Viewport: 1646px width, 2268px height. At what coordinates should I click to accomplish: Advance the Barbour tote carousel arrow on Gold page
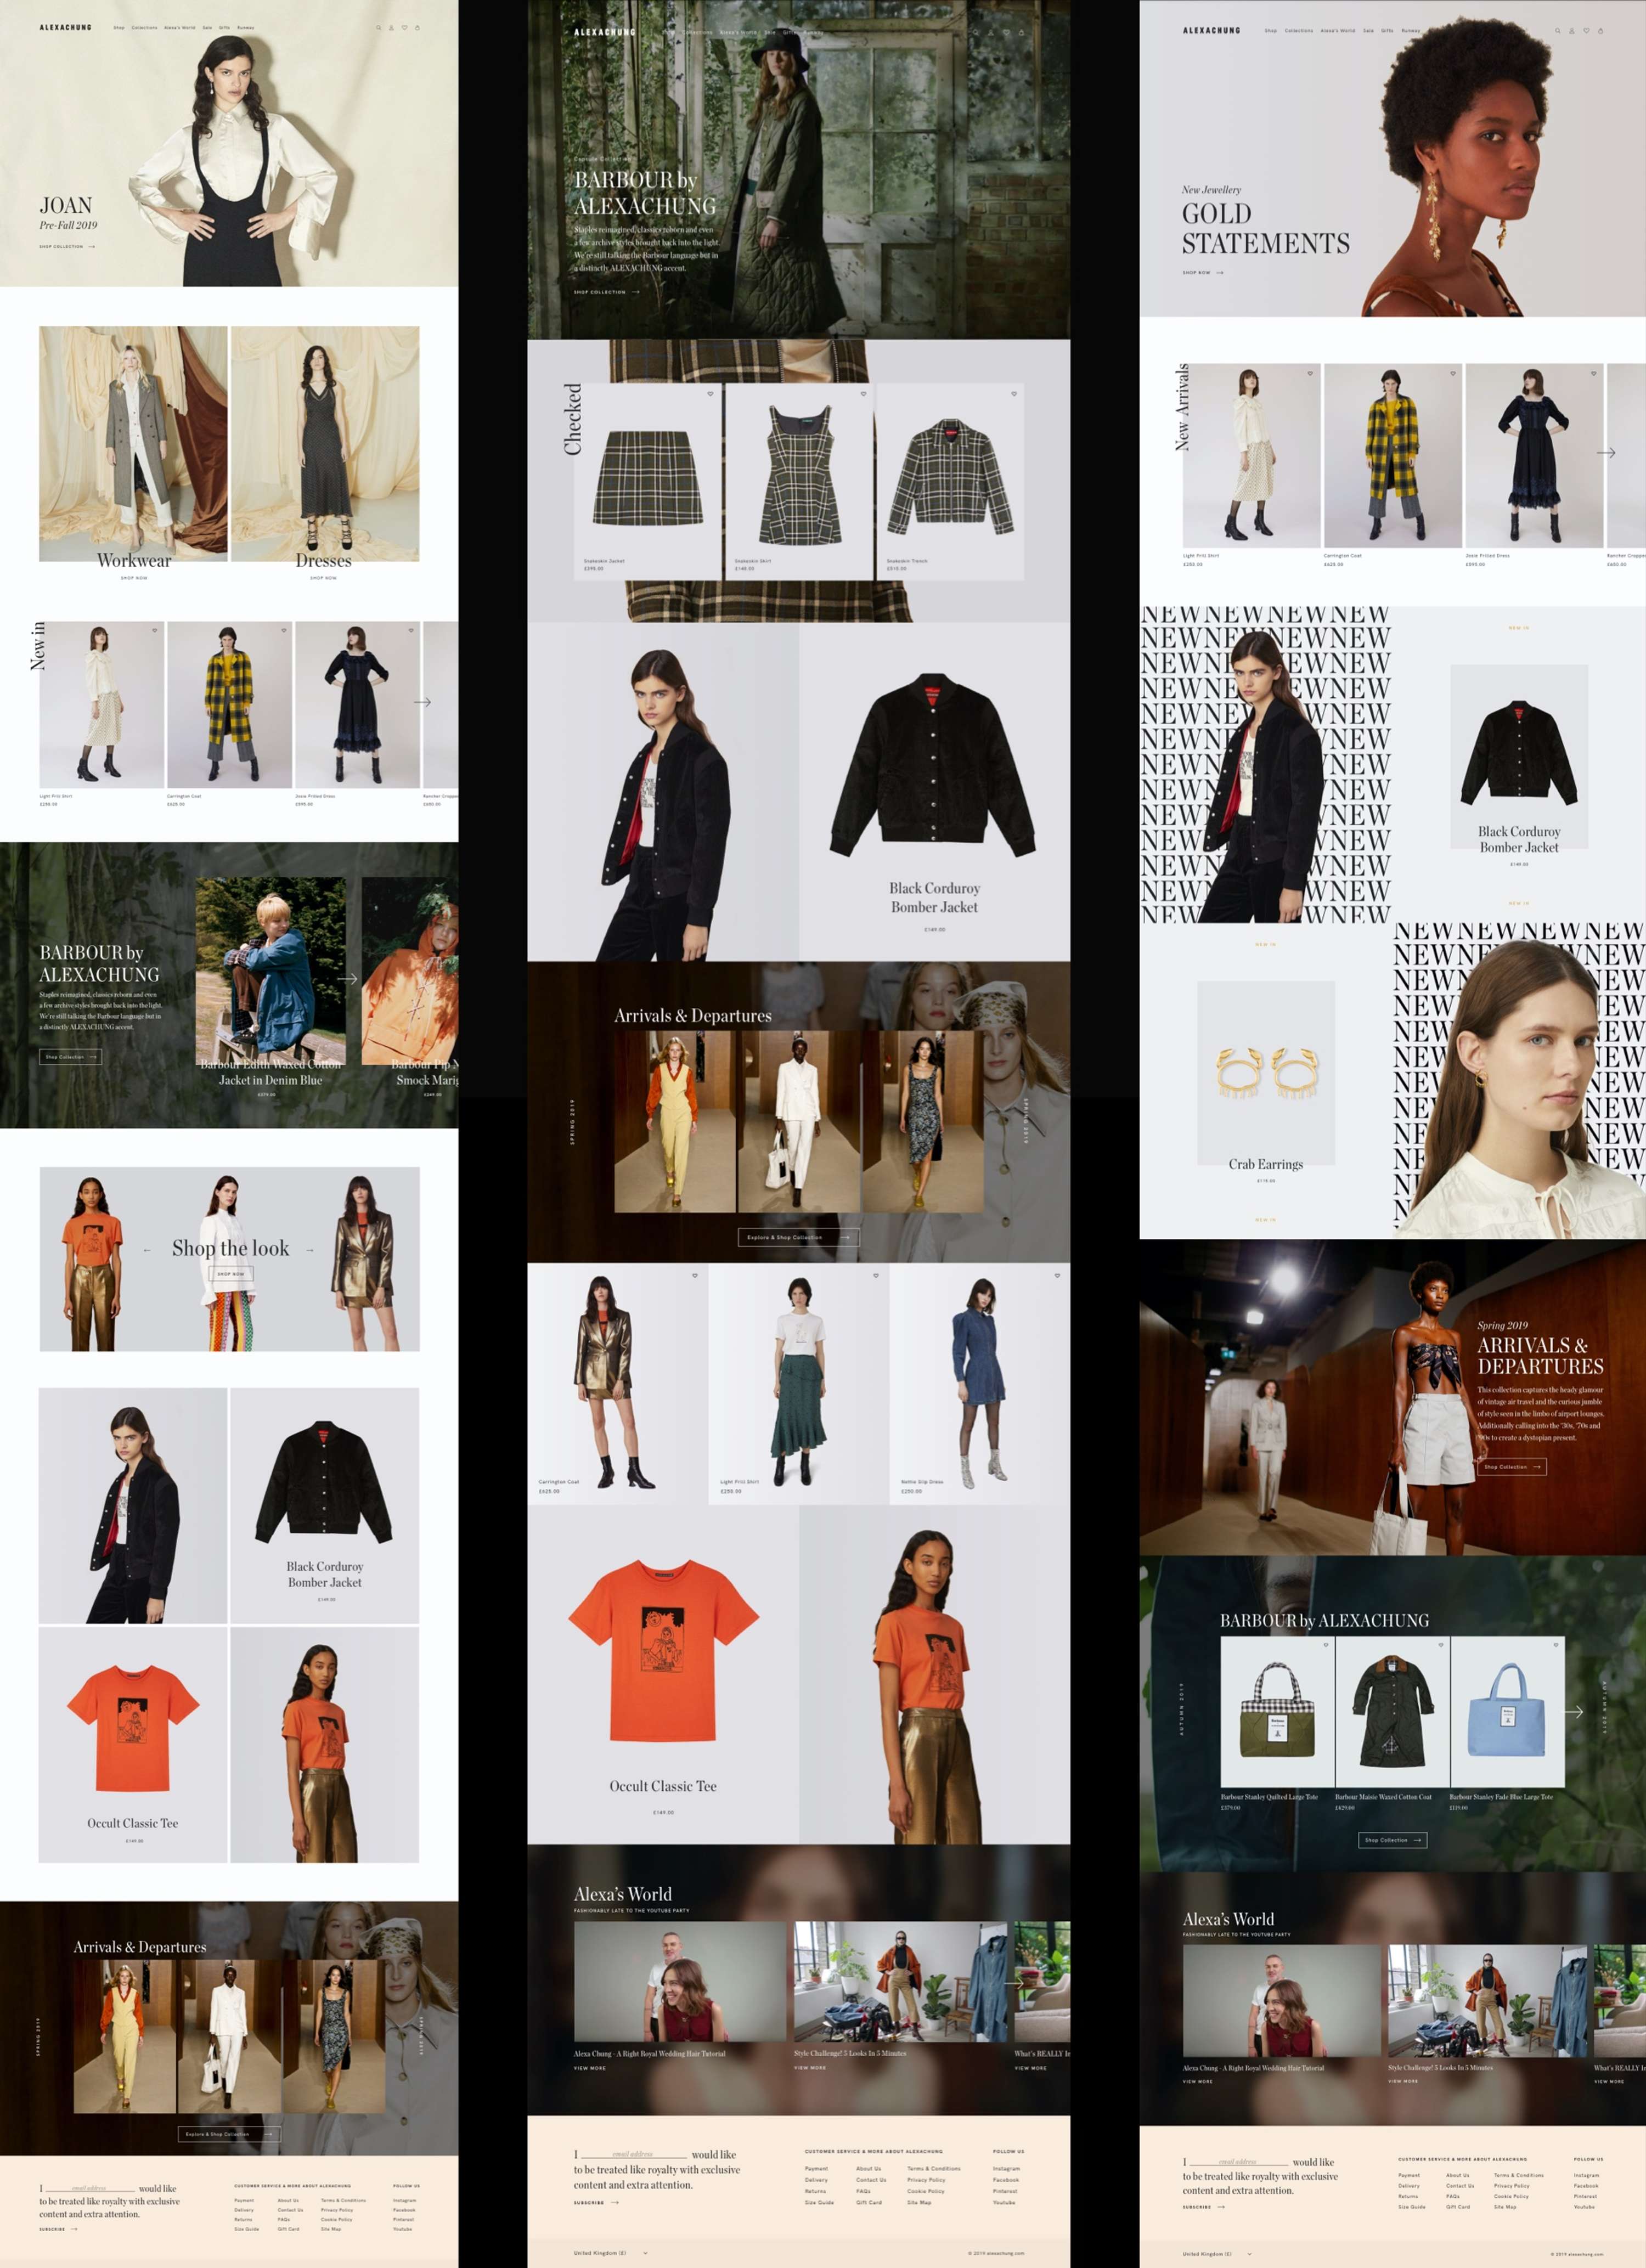click(1574, 1712)
